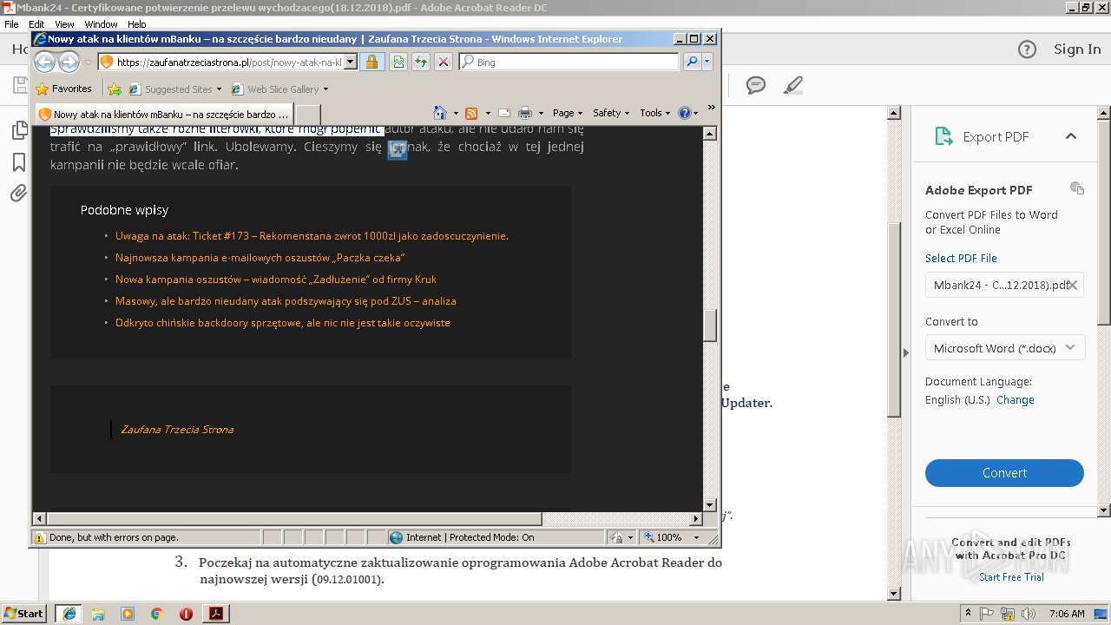Click Add to Favorites Bar icon
Image resolution: width=1111 pixels, height=625 pixels.
115,89
